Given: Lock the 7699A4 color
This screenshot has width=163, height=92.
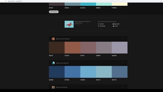Looking at the screenshot, I should [x=71, y=8].
